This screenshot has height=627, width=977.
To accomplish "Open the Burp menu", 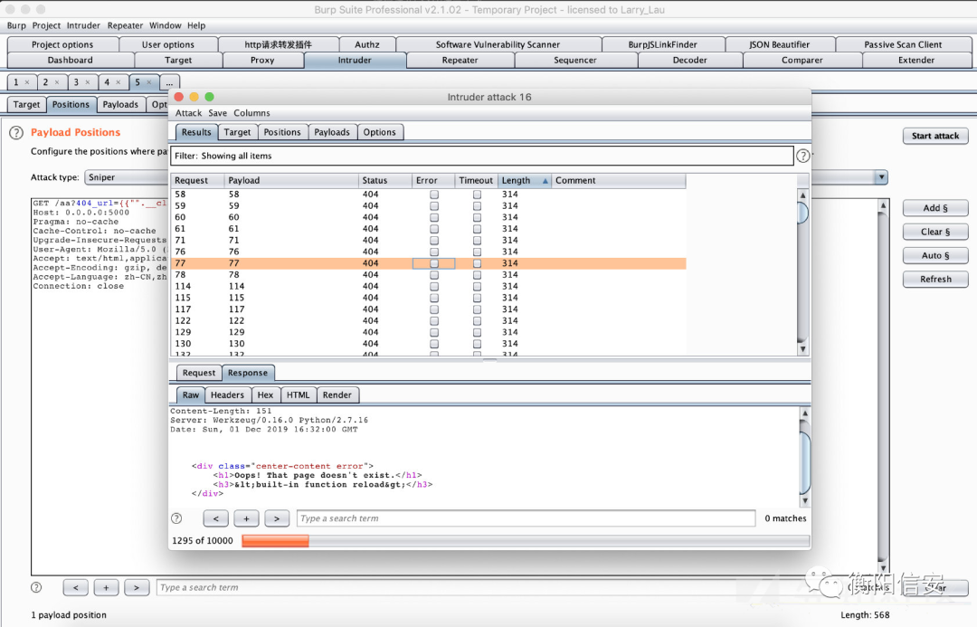I will pyautogui.click(x=16, y=25).
